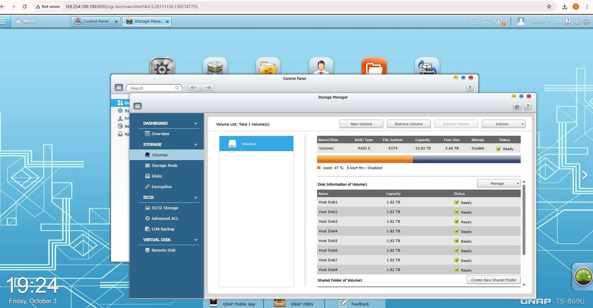Image resolution: width=593 pixels, height=308 pixels.
Task: Click the New Volume button
Action: 361,124
